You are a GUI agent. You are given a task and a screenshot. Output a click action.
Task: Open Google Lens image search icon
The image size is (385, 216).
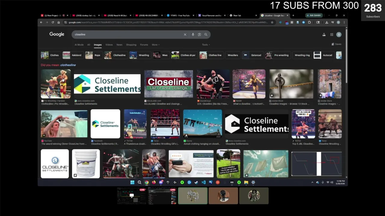pos(199,34)
